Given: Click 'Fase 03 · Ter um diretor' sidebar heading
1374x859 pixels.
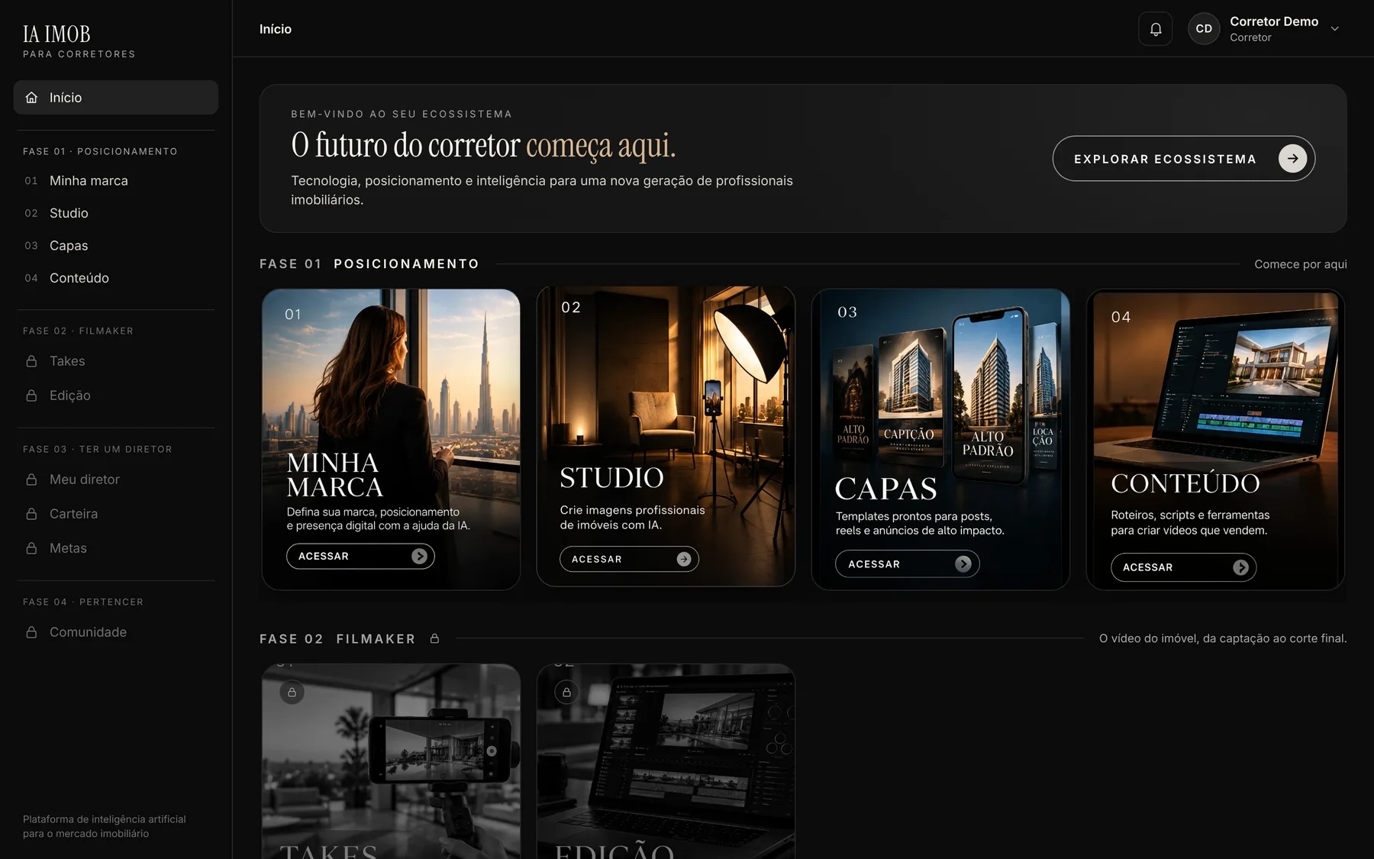Looking at the screenshot, I should [x=98, y=449].
